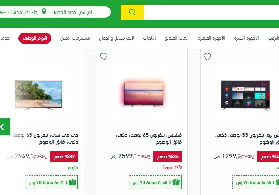279x195 pixels.
Task: Click the yellow search magnifier button
Action: coord(132,12)
